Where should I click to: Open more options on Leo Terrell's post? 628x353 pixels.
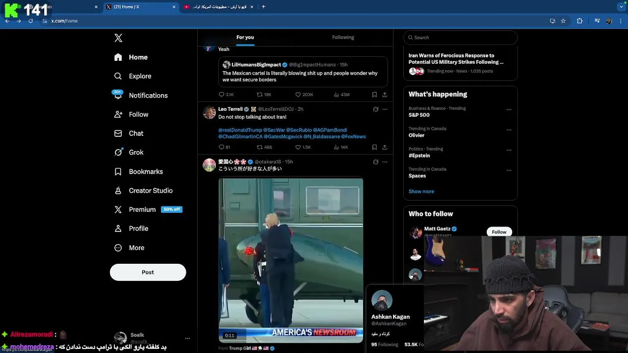[x=385, y=109]
